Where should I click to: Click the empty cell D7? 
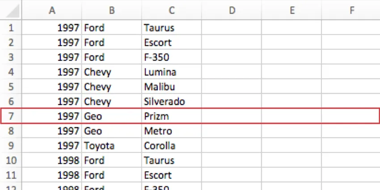pos(232,116)
